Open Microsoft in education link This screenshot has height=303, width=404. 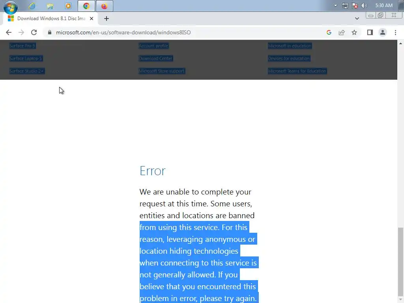290,46
